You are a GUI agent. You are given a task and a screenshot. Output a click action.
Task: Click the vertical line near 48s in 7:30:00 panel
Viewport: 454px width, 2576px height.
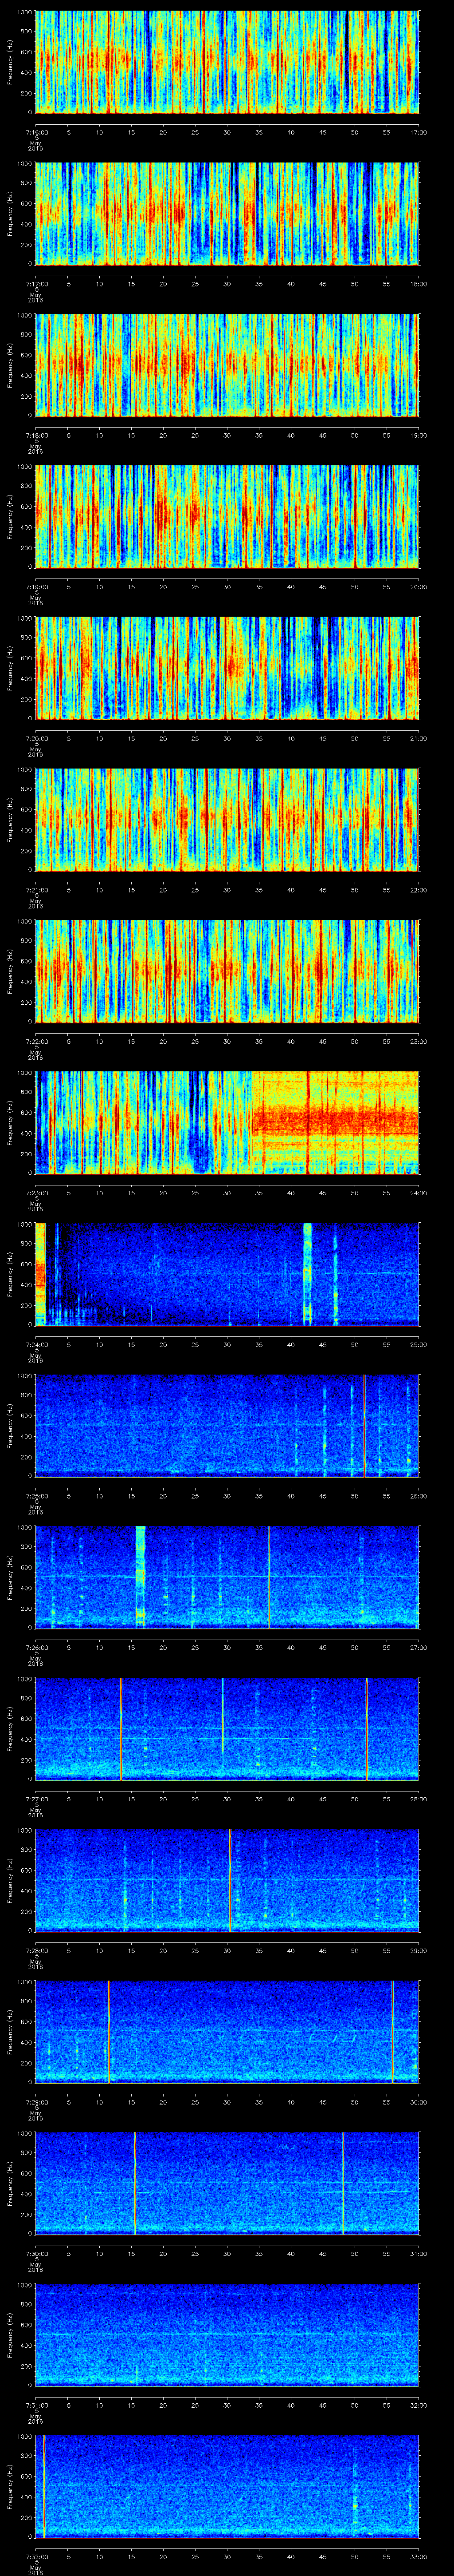[x=343, y=2182]
